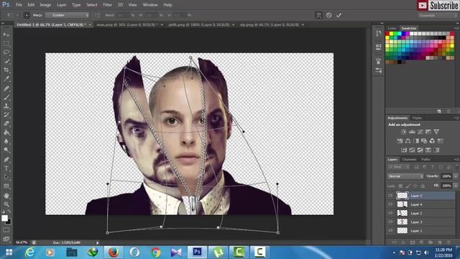Hide Layer 1 with eye icon

click(x=390, y=231)
